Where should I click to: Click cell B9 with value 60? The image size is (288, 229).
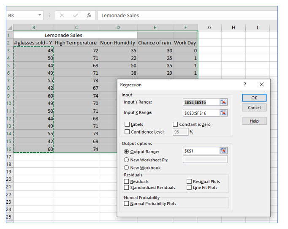coord(34,96)
